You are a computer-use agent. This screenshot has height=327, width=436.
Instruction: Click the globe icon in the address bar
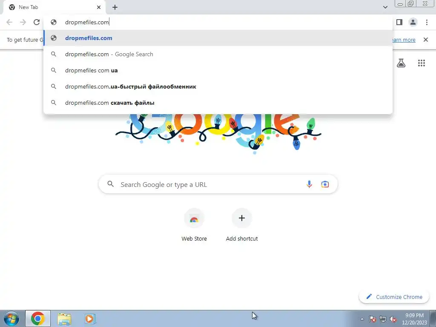(x=54, y=22)
